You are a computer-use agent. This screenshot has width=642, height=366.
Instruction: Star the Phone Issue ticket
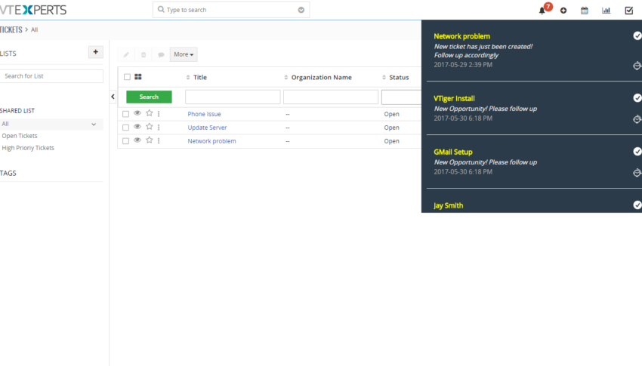point(150,113)
